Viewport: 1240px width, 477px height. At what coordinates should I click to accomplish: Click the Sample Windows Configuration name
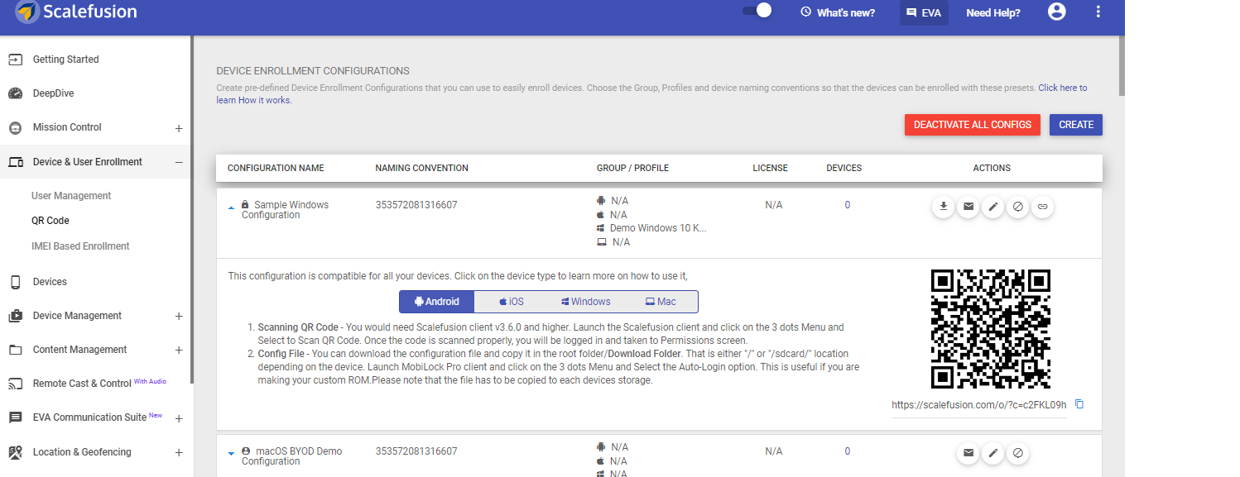285,210
